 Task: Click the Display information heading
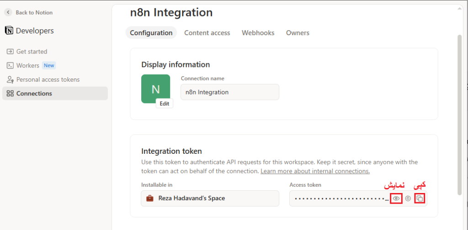coord(175,64)
